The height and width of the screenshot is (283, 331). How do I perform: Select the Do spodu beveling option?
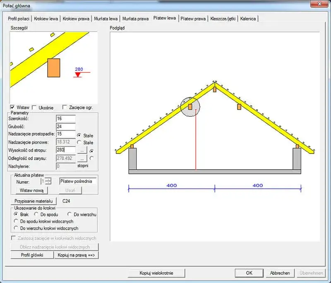pos(36,214)
